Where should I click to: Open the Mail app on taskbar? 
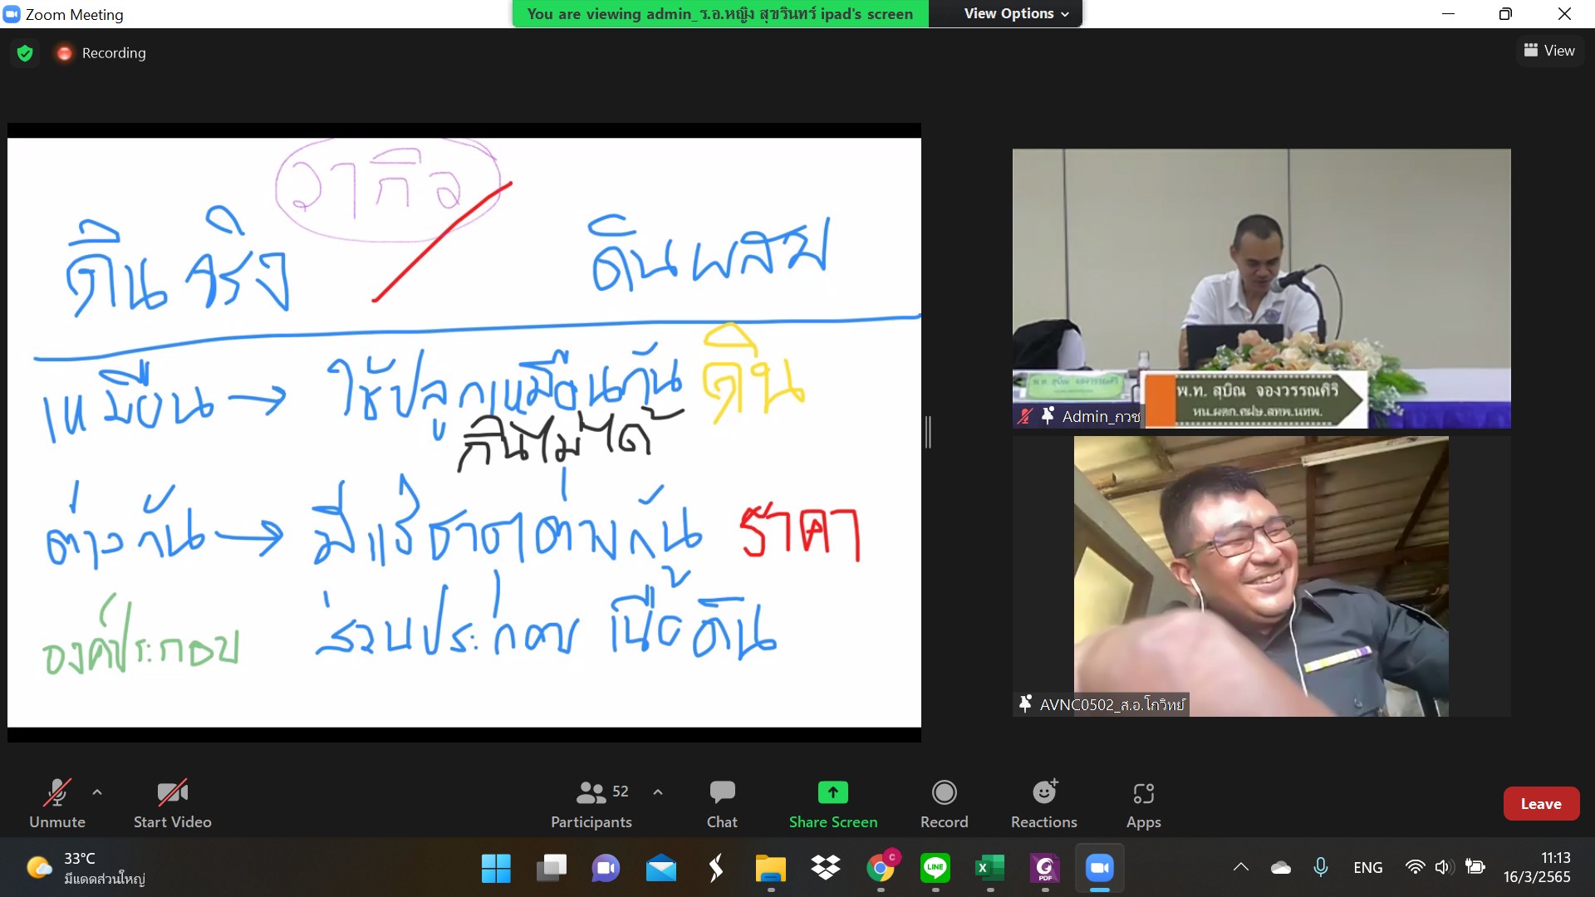(660, 869)
